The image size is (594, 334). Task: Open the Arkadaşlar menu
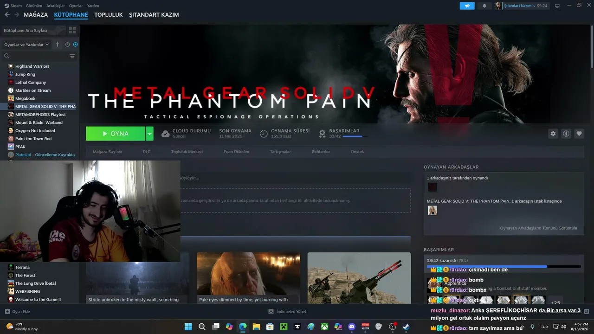56,6
